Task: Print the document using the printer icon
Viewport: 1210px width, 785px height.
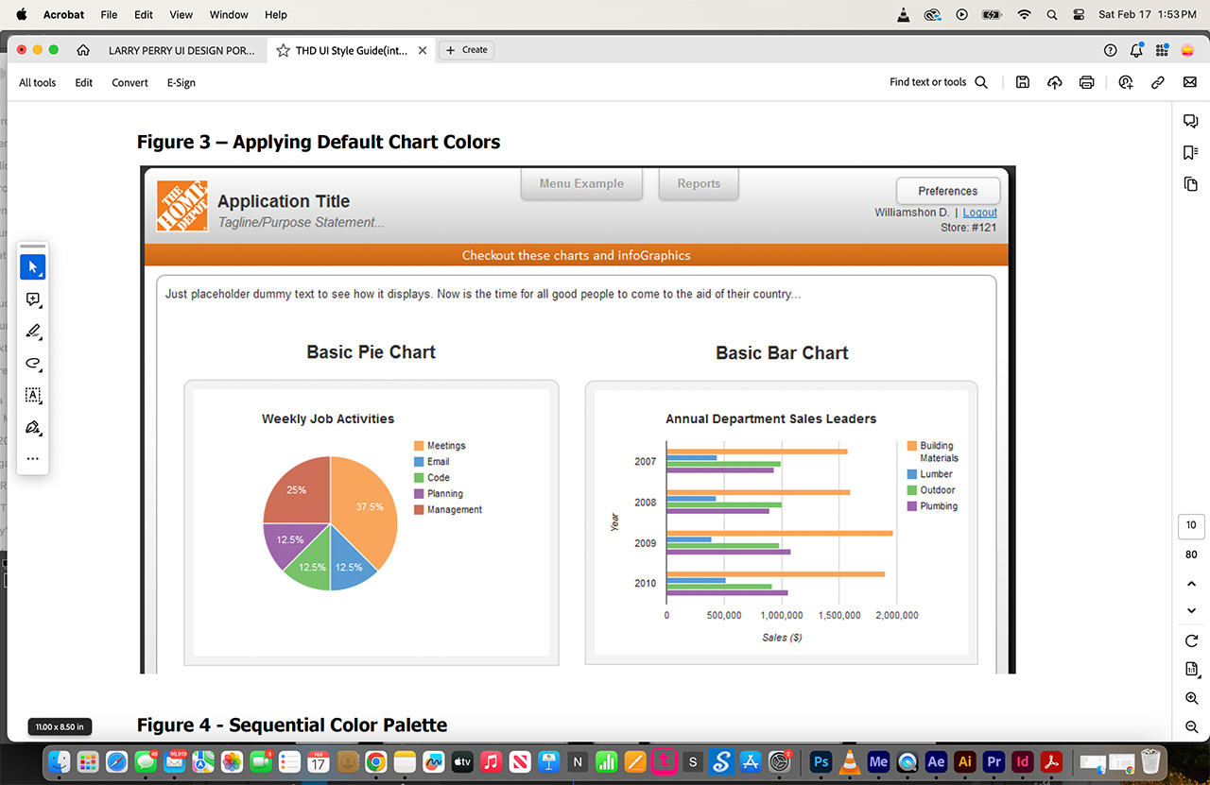Action: pos(1086,82)
